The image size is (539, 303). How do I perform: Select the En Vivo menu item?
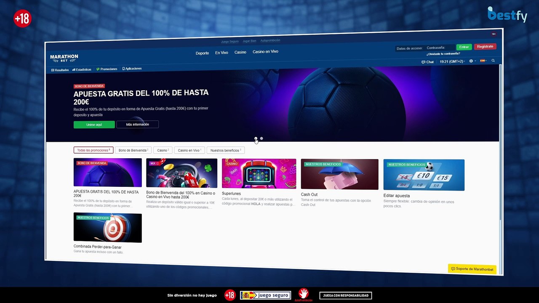tap(221, 53)
